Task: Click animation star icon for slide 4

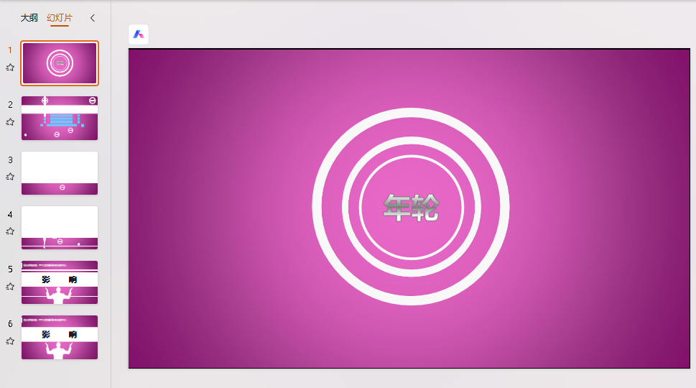Action: 10,231
